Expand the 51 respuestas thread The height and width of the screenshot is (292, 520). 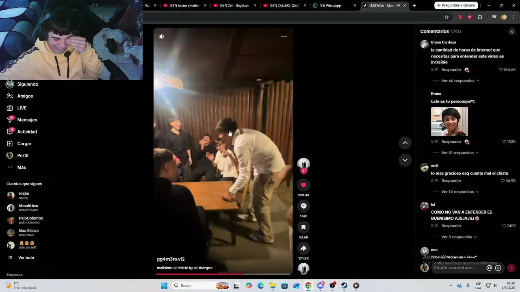[459, 152]
